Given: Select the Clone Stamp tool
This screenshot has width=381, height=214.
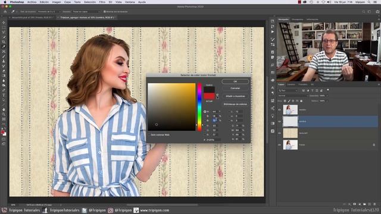Looking at the screenshot, I should point(4,61).
